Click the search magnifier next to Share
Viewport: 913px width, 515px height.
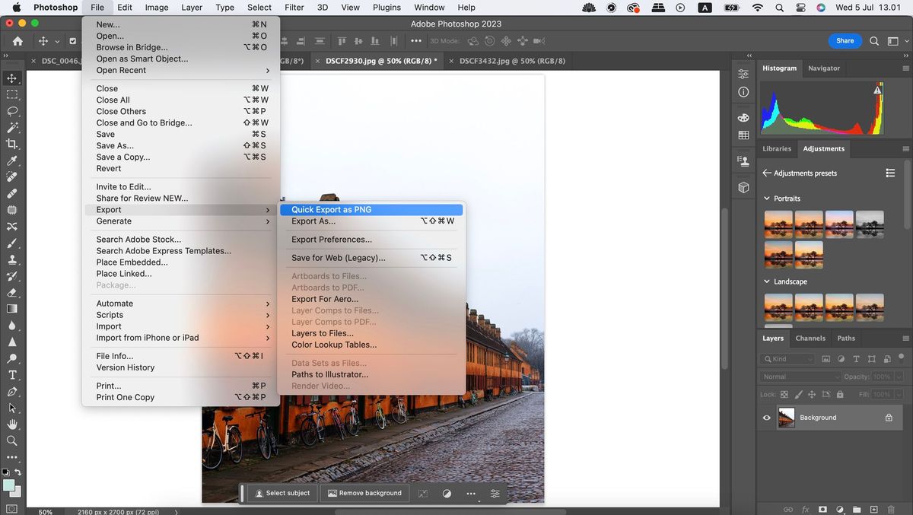click(x=874, y=41)
